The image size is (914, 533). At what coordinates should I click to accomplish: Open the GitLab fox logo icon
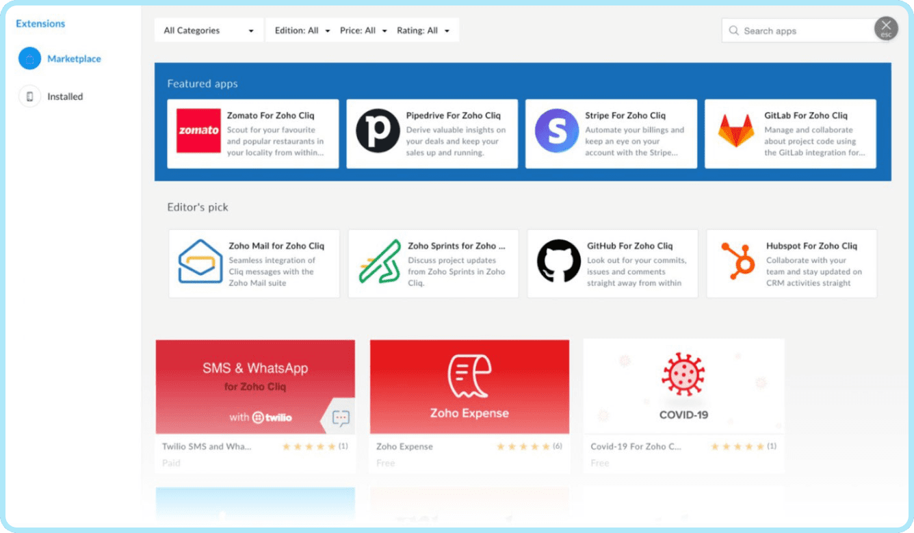coord(735,131)
